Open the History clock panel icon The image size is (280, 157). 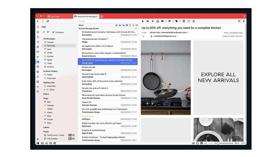[x=38, y=42]
